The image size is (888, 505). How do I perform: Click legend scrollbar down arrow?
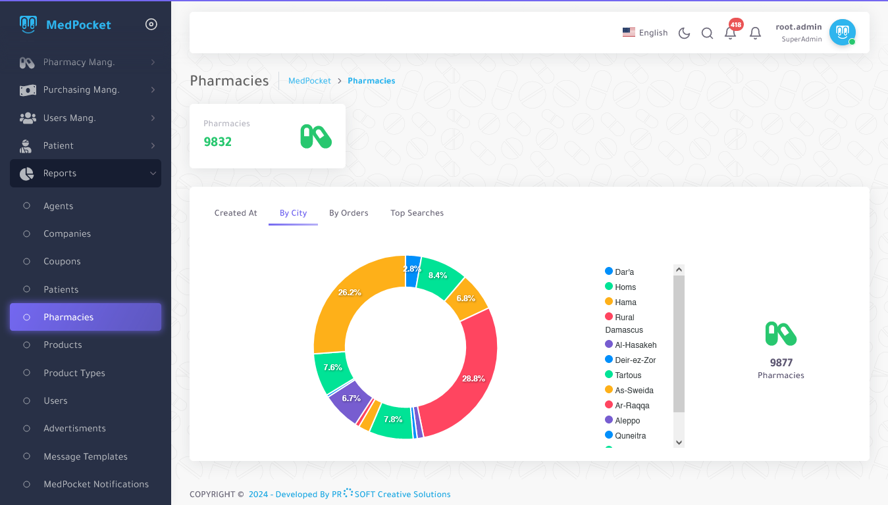(x=679, y=443)
